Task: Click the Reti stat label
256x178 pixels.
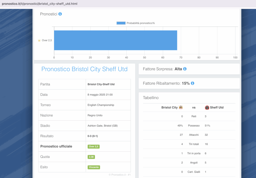Action: (194, 116)
